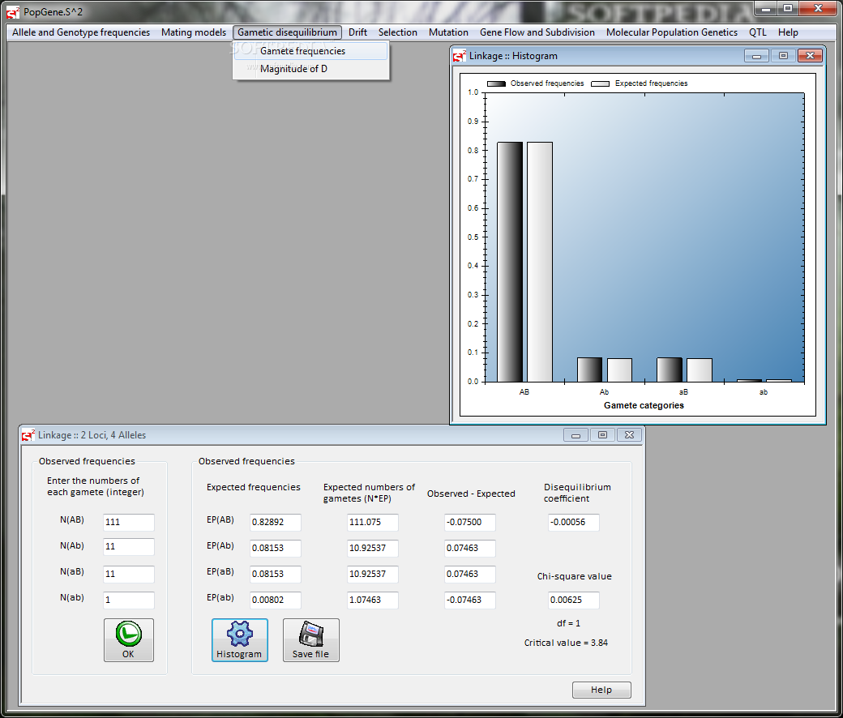The width and height of the screenshot is (843, 718).
Task: Click Observed frequencies legend swatch
Action: point(496,83)
